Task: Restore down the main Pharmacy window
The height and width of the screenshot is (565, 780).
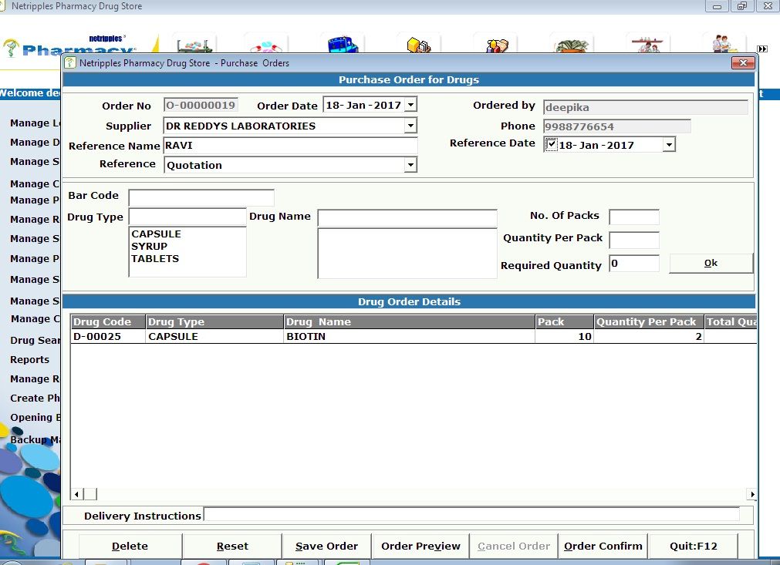Action: point(741,6)
